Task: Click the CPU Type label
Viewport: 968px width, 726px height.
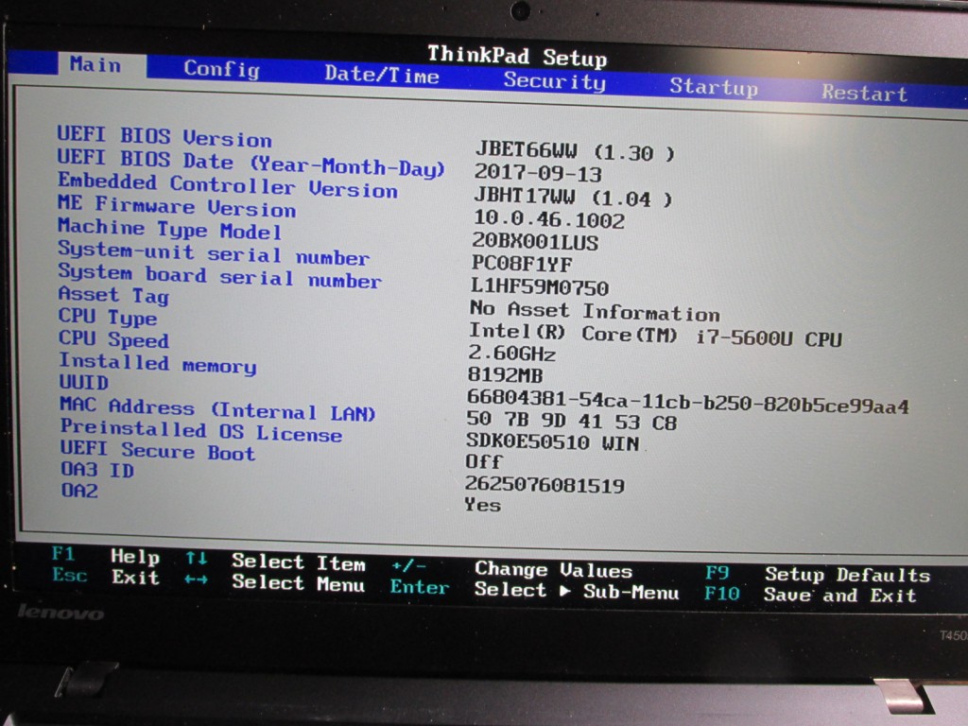Action: click(108, 317)
